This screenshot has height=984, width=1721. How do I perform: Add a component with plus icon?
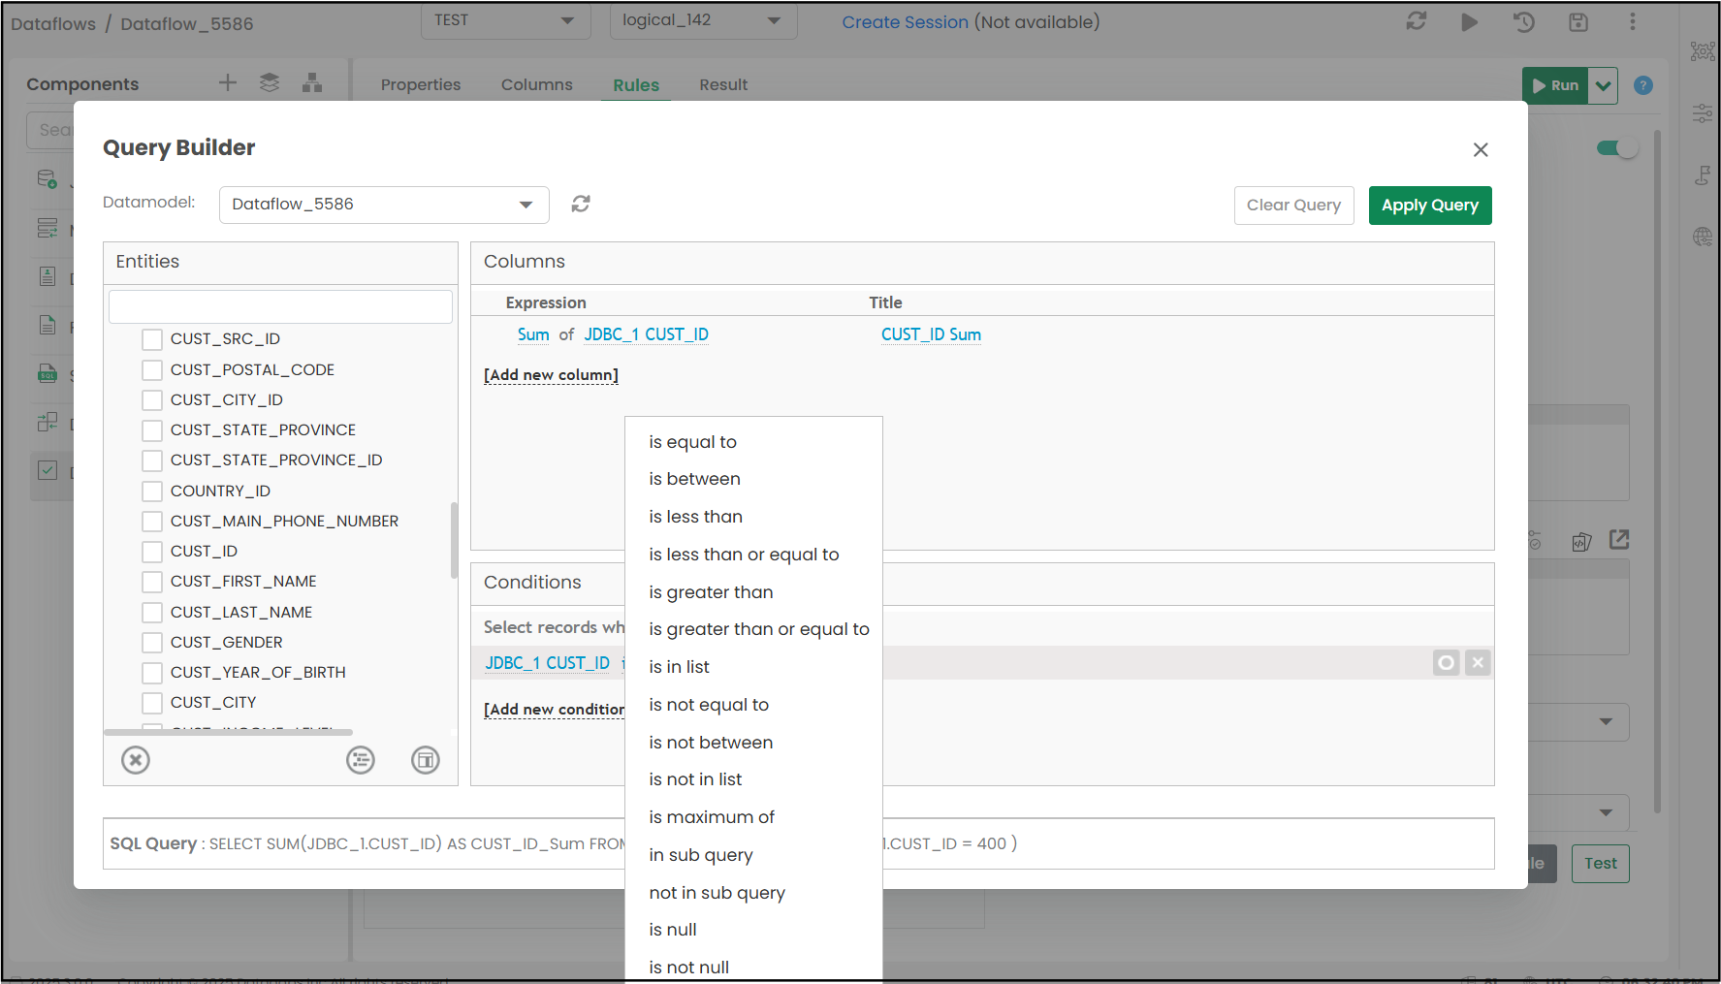tap(228, 83)
